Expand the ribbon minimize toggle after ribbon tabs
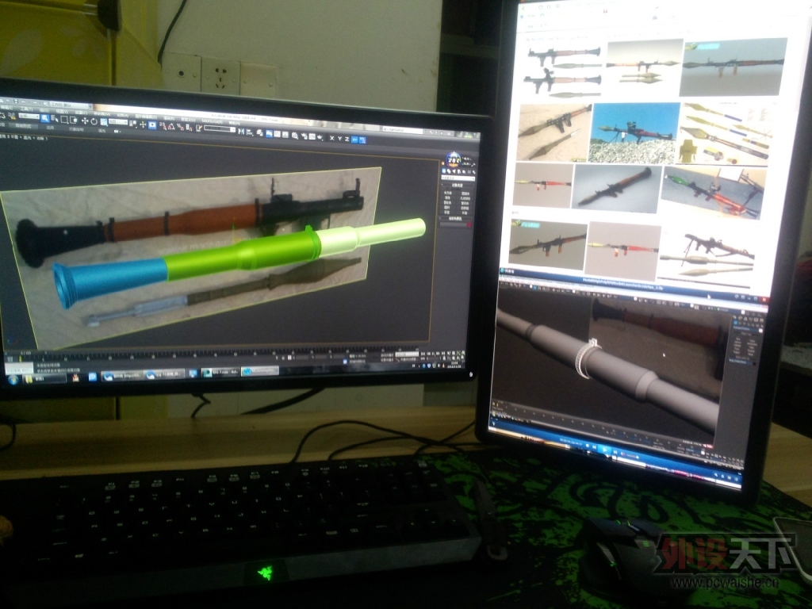The width and height of the screenshot is (812, 609). [117, 131]
